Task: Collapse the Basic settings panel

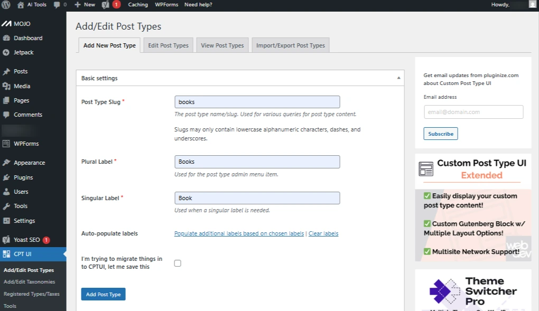Action: pos(398,78)
